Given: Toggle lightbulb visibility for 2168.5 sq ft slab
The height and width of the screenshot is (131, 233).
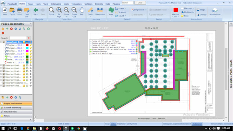Looking at the screenshot, I should click(x=30, y=57).
